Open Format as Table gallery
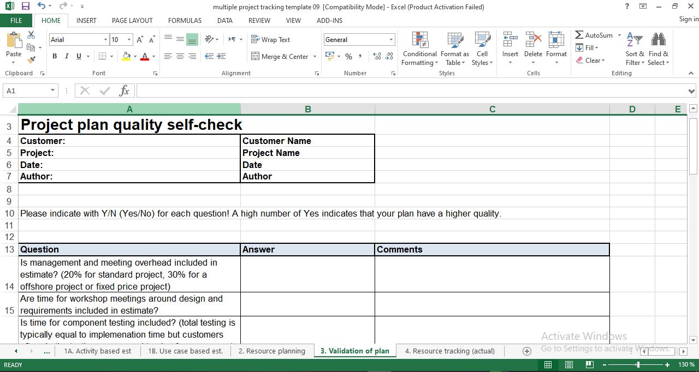Viewport: 699px width, 372px height. [455, 49]
